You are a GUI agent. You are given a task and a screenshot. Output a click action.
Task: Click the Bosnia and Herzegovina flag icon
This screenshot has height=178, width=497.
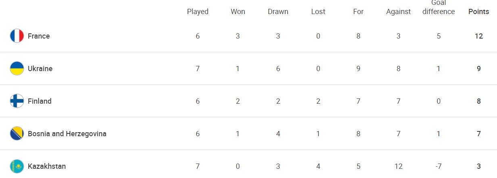click(x=17, y=134)
